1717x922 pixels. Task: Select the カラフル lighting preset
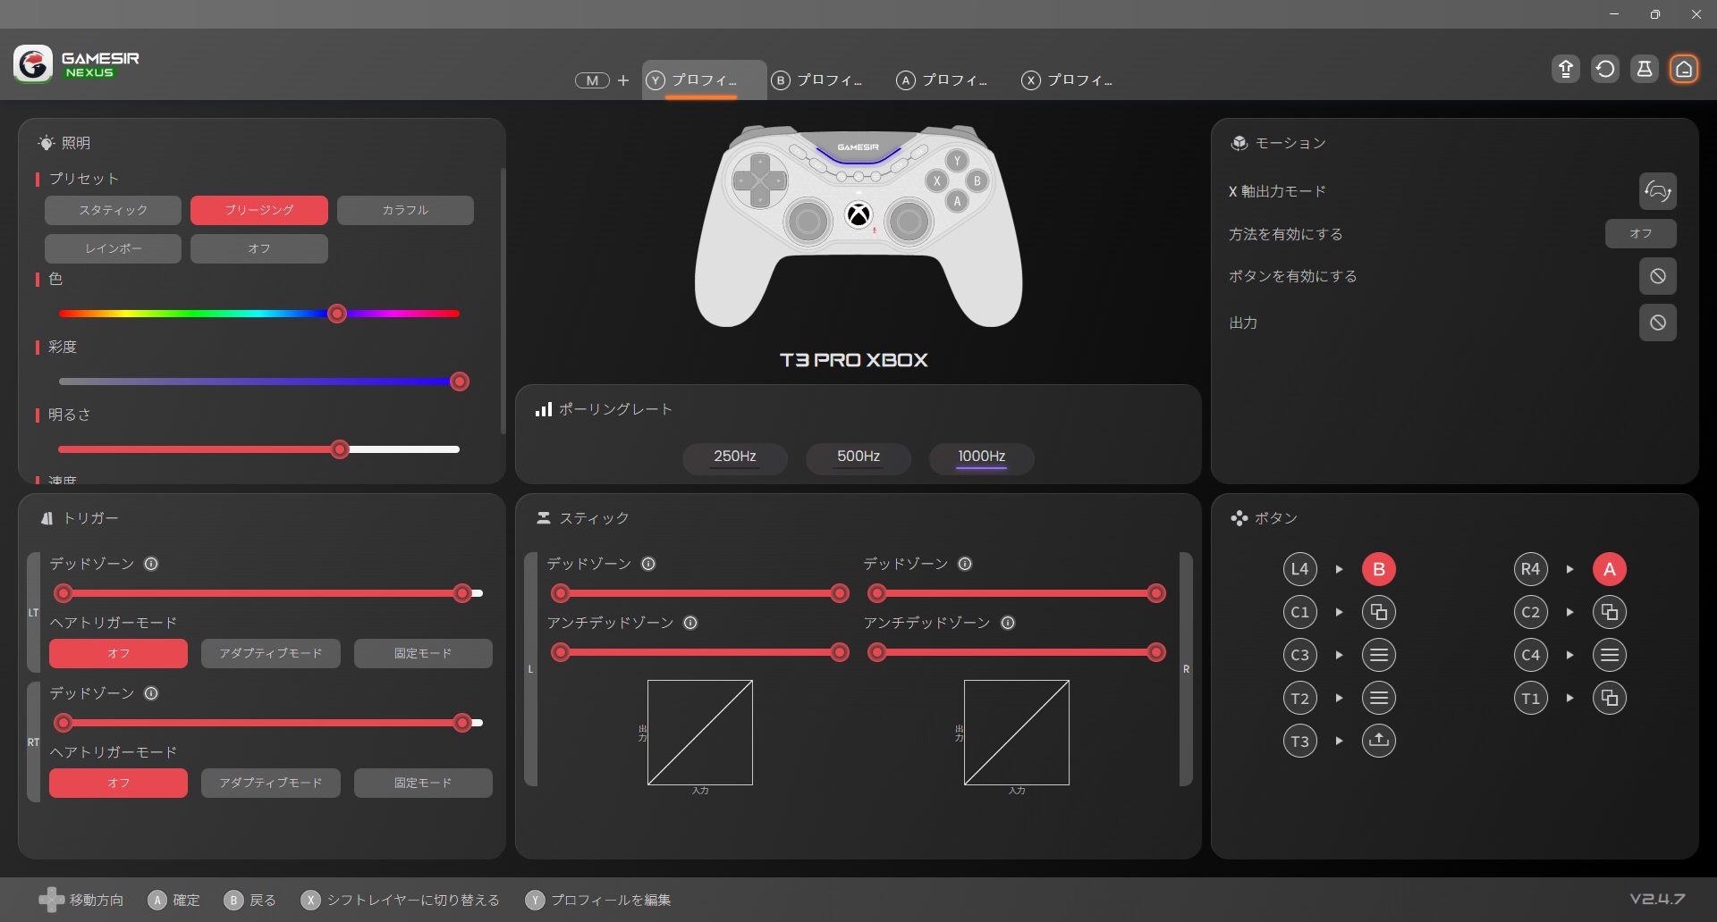[405, 210]
